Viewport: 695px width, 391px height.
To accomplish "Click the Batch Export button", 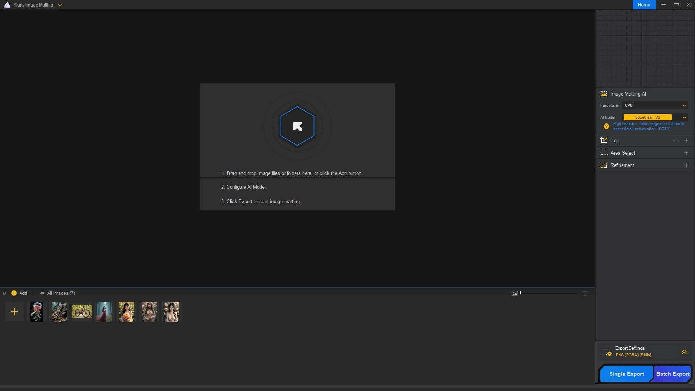I will click(673, 374).
